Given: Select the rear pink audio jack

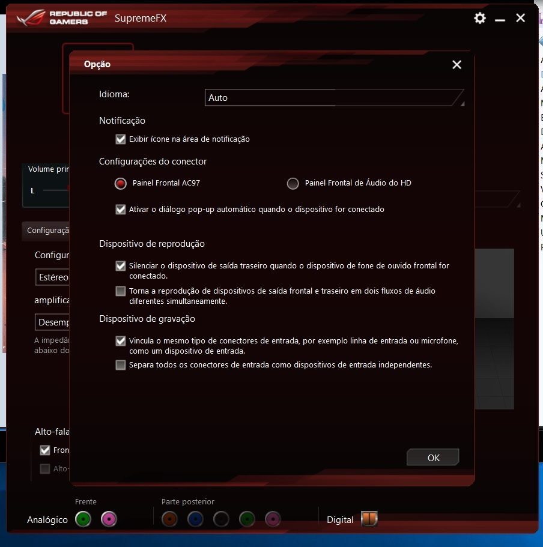Looking at the screenshot, I should [x=273, y=519].
